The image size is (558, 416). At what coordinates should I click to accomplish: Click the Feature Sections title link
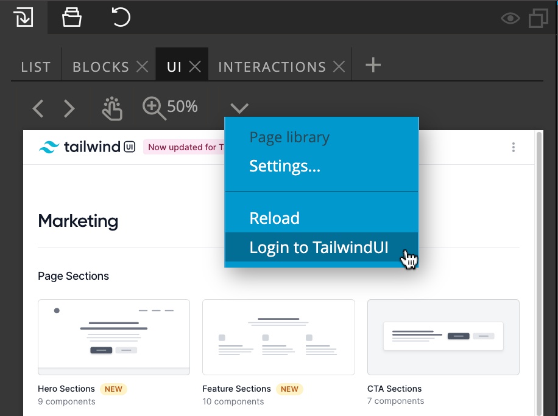236,389
